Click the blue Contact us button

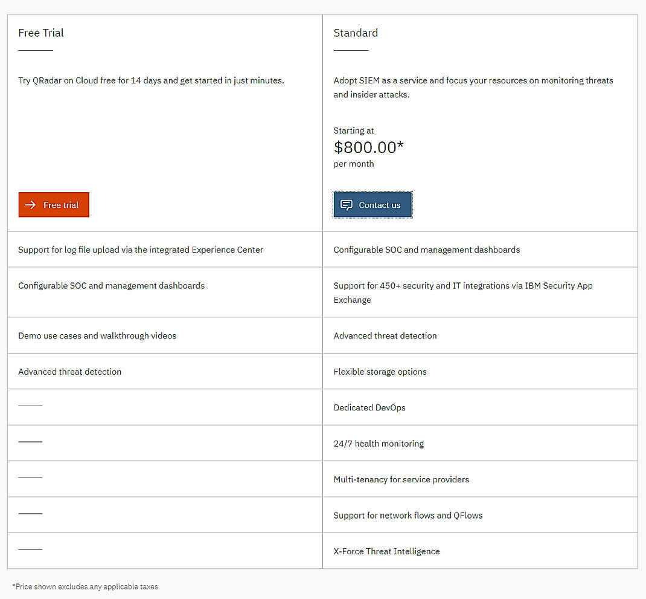(373, 205)
